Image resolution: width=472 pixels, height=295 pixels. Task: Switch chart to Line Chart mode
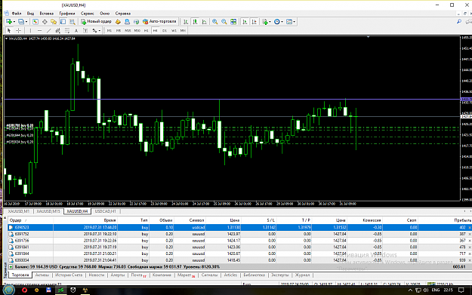pyautogui.click(x=205, y=22)
